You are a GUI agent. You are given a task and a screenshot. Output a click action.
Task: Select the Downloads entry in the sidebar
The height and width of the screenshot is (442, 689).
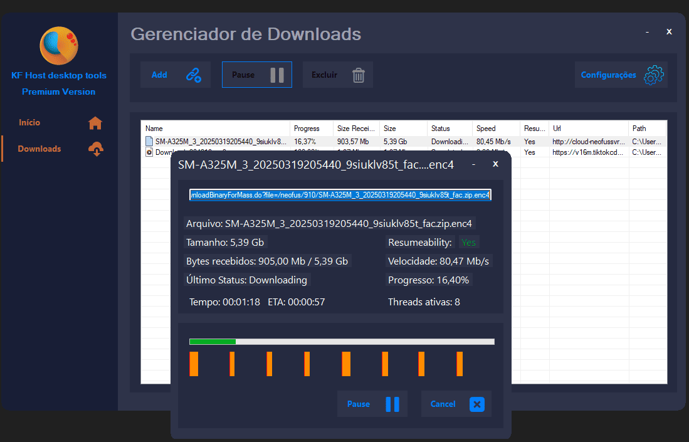pyautogui.click(x=39, y=149)
